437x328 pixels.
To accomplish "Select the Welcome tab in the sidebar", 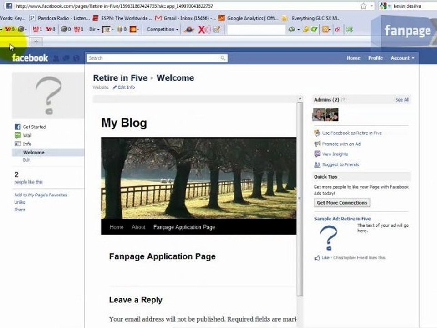I will click(x=48, y=152).
